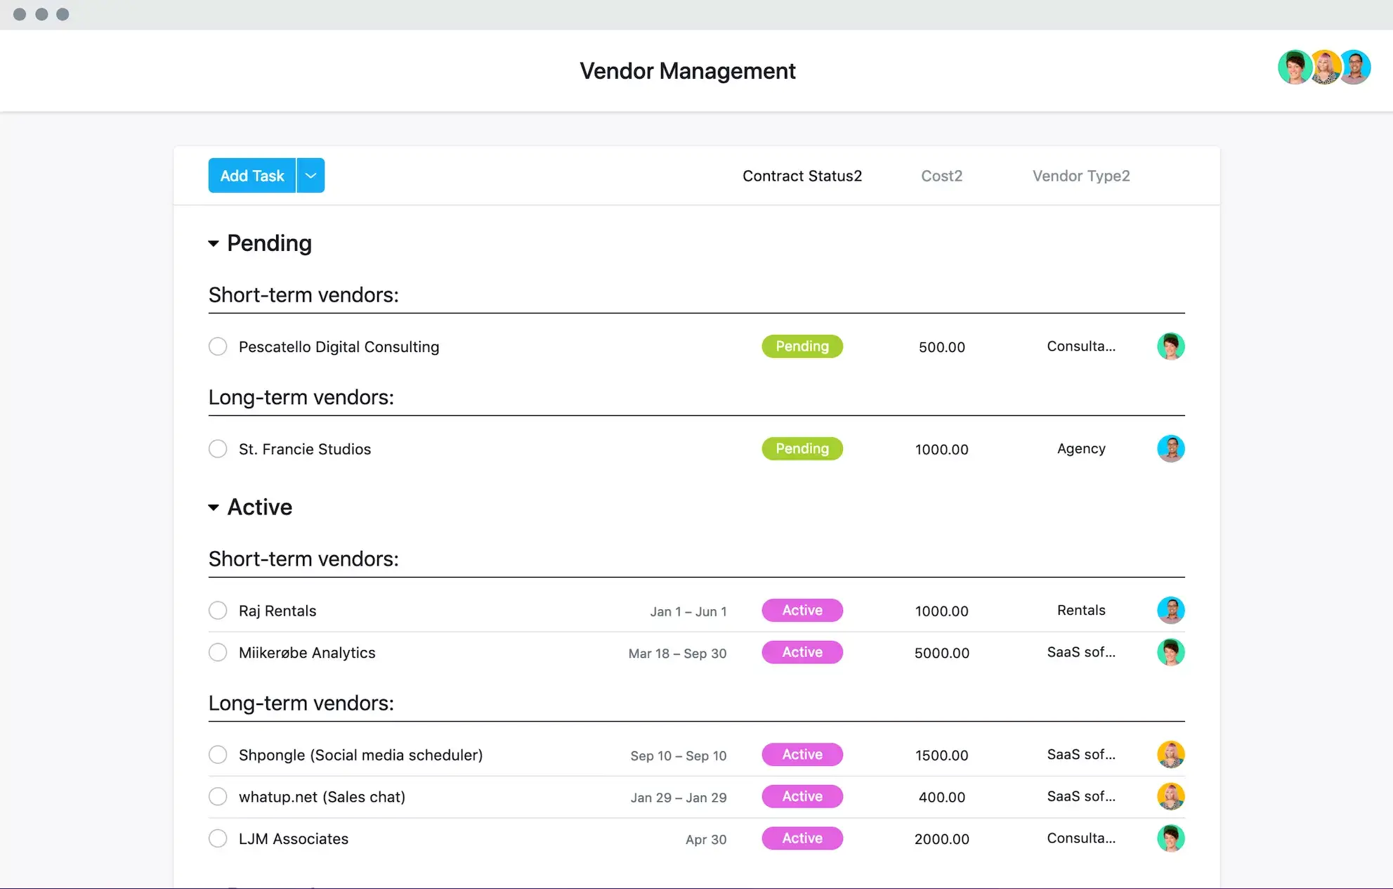
Task: Click the Pescatello Digital Consulting assignee avatar
Action: click(x=1170, y=346)
